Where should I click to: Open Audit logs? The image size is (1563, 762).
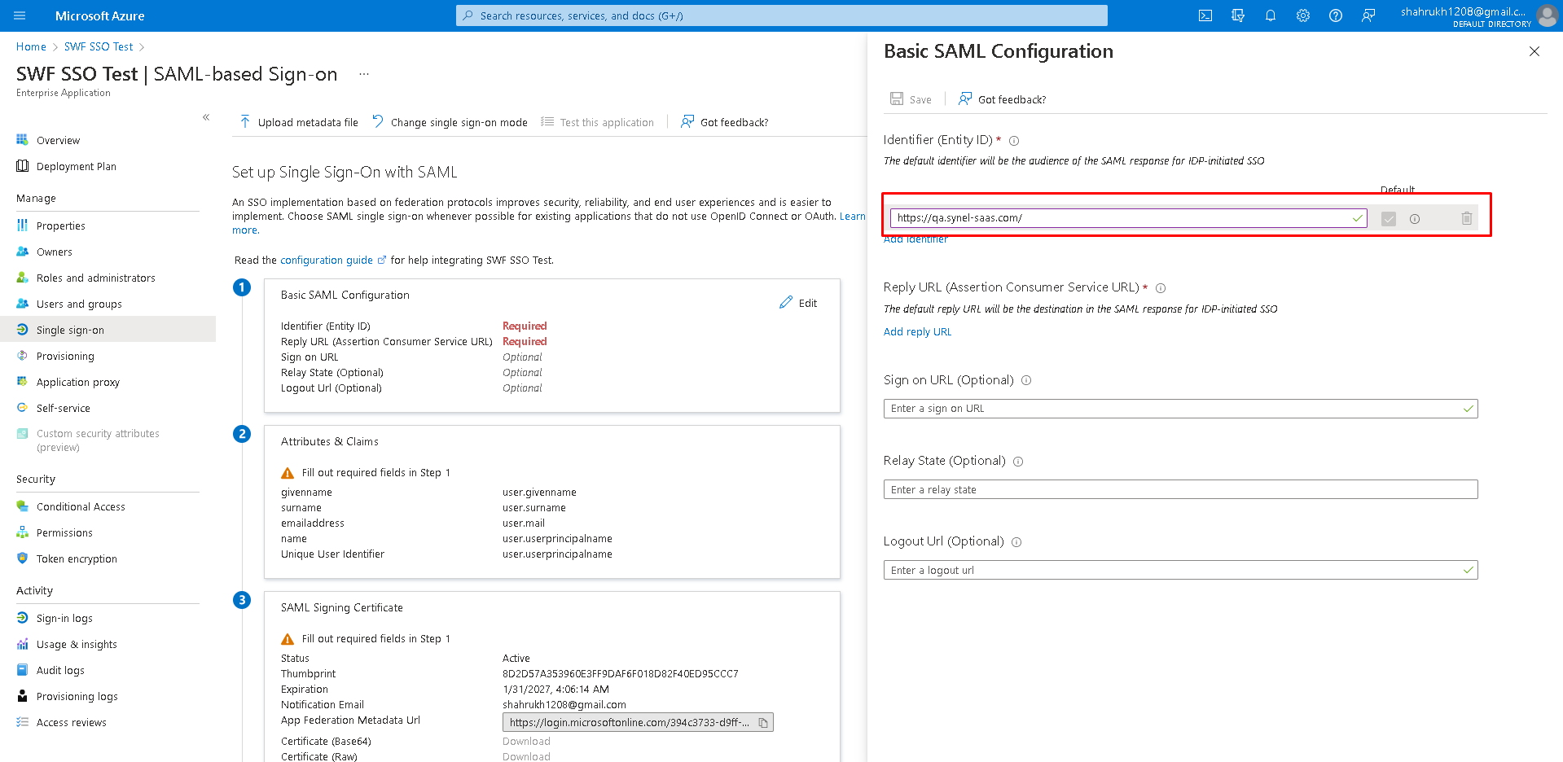(60, 671)
